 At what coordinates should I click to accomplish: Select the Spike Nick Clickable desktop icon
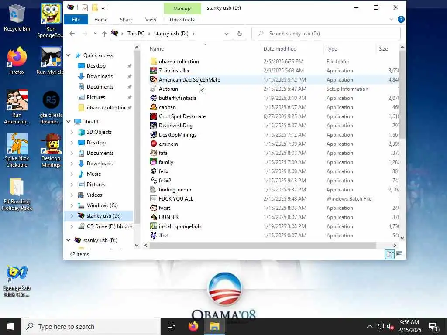click(17, 150)
